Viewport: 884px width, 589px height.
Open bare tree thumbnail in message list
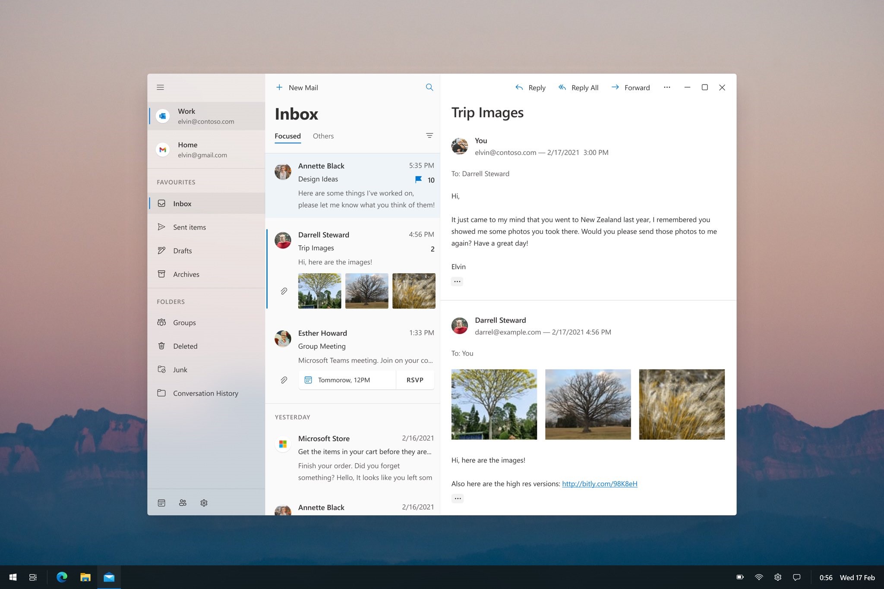(367, 291)
